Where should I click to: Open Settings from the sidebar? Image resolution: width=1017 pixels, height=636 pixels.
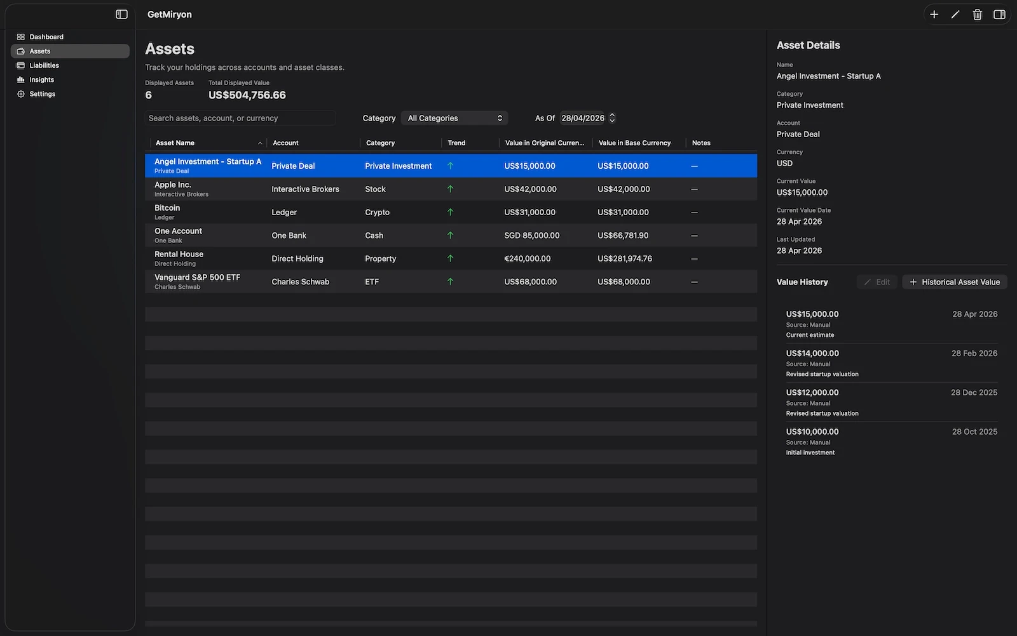[70, 94]
